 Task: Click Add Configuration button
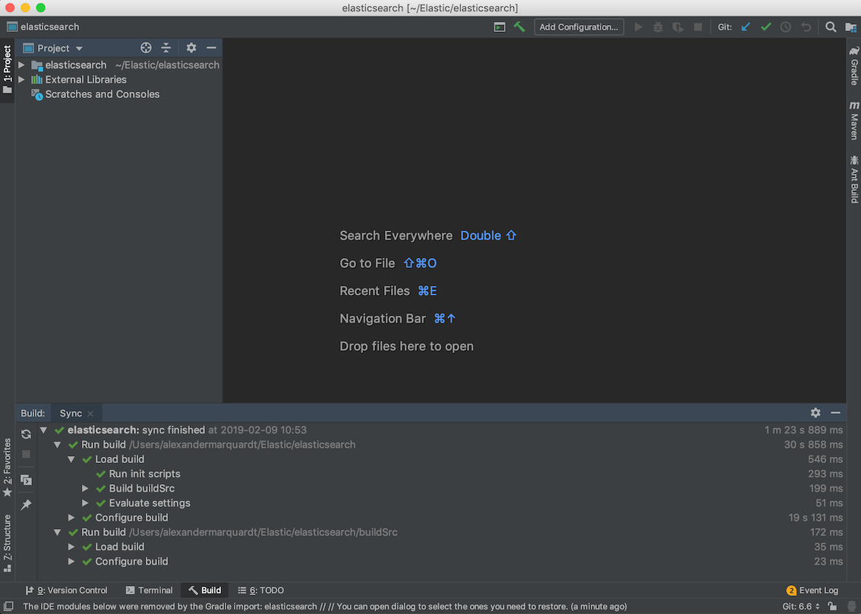click(579, 27)
